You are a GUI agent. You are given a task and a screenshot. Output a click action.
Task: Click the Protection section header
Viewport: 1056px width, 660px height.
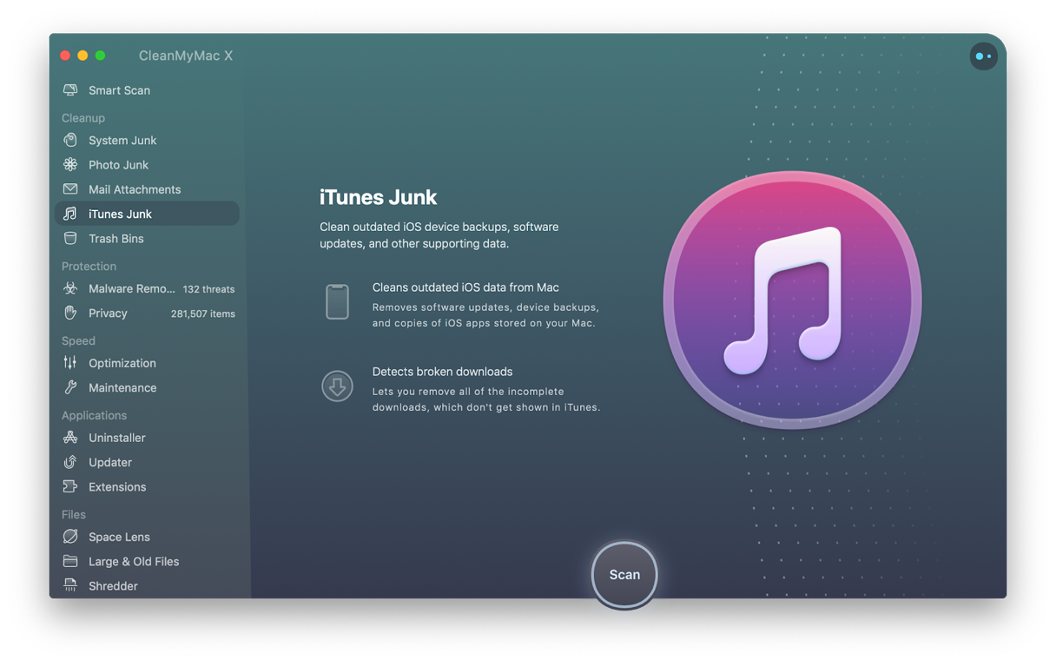(x=89, y=266)
